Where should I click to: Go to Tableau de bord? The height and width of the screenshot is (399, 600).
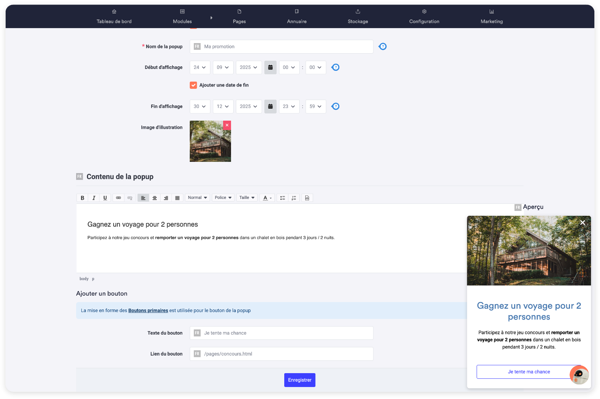click(x=114, y=16)
